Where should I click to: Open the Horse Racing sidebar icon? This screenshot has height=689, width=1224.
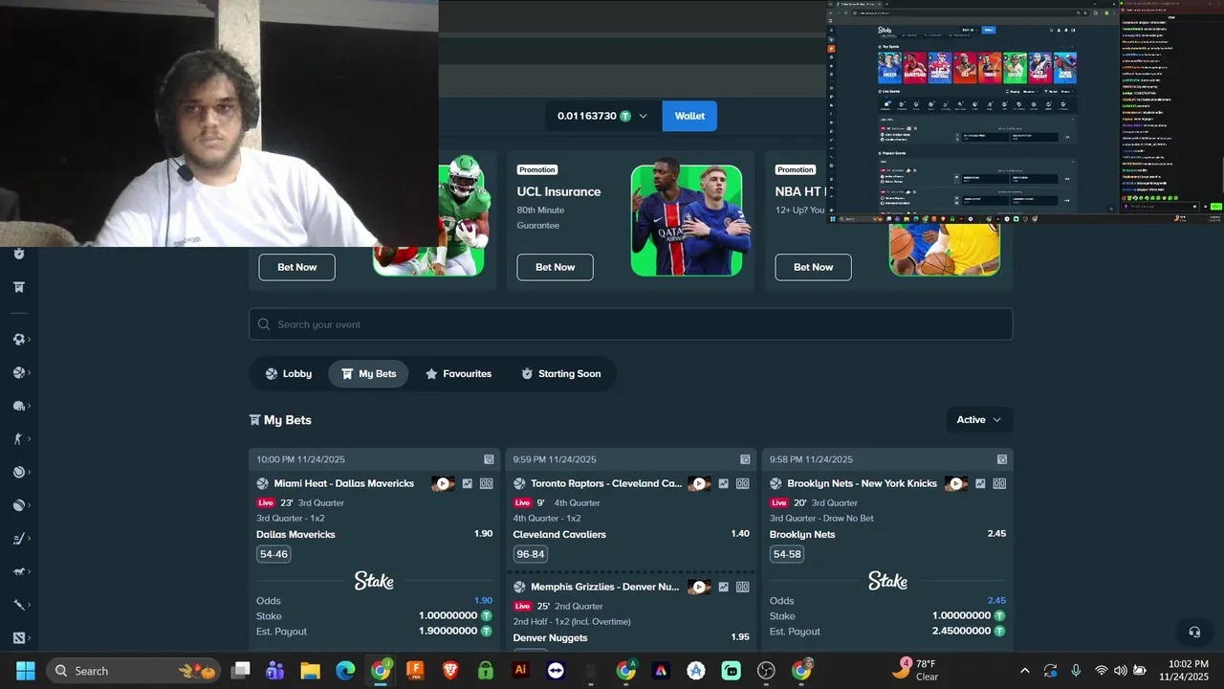coord(18,571)
